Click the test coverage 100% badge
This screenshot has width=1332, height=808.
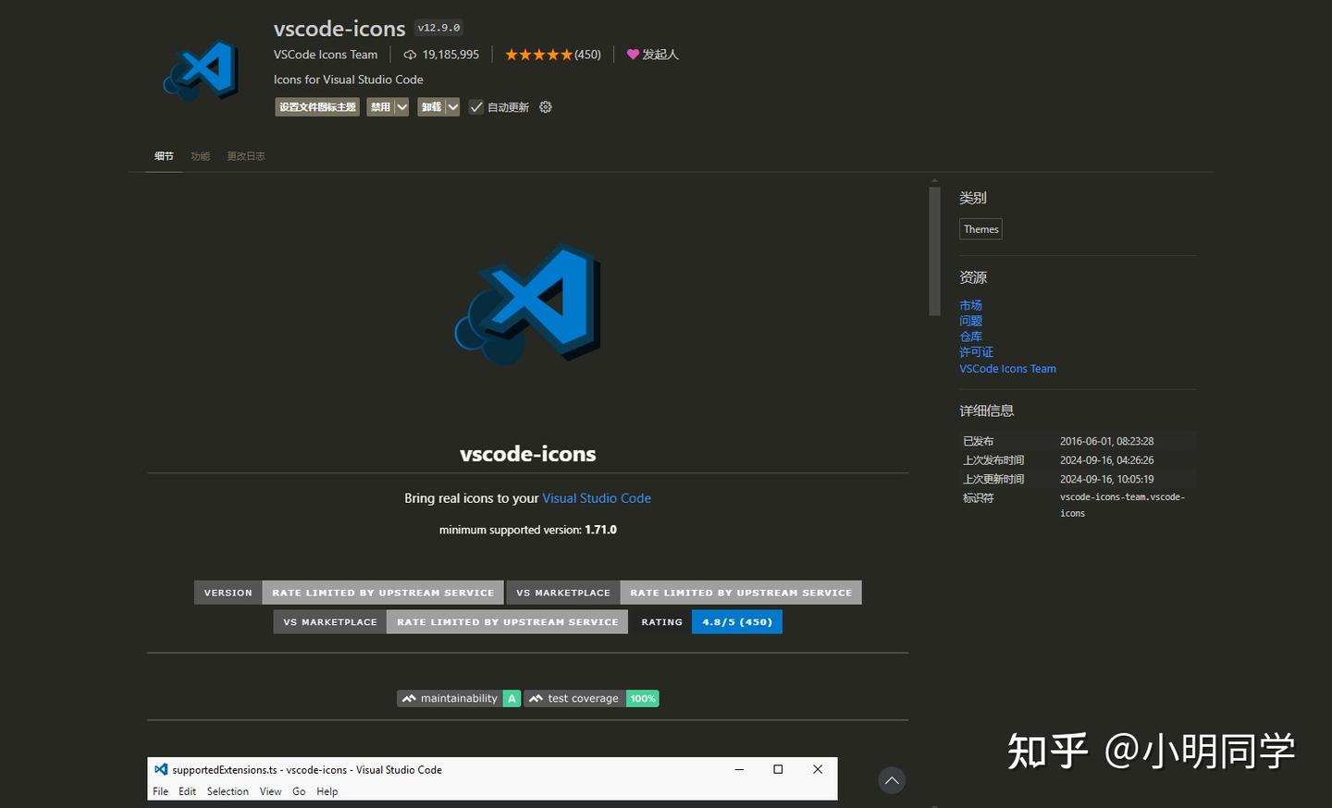pos(591,698)
